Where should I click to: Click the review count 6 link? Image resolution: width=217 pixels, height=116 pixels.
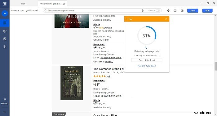(109, 76)
